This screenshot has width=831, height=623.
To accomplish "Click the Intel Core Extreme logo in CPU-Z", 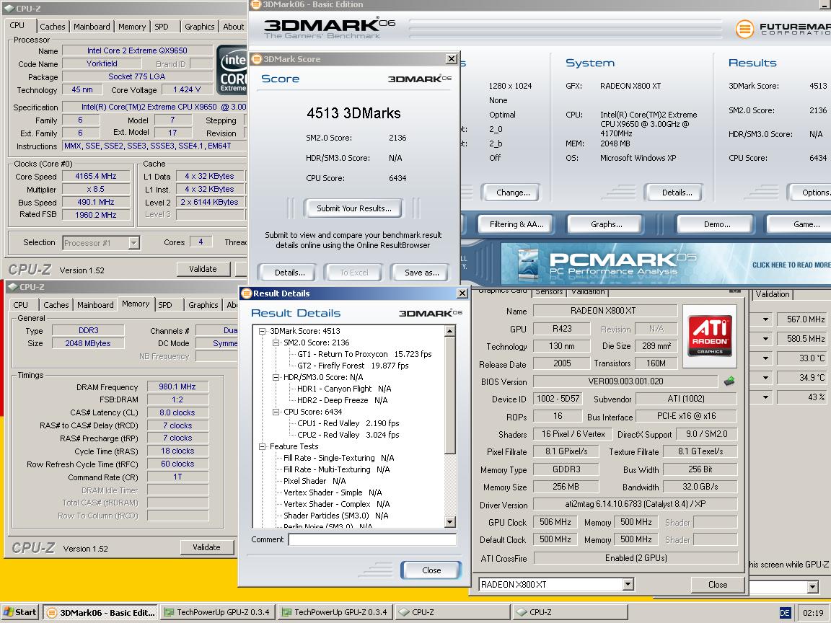I will [x=232, y=71].
